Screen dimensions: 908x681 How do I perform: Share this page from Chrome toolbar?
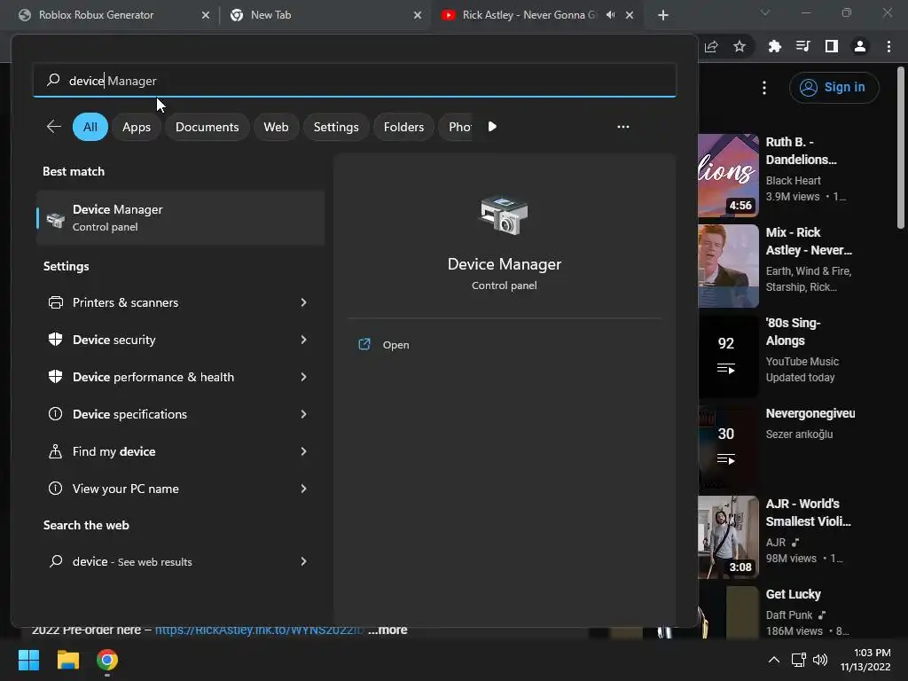tap(711, 46)
